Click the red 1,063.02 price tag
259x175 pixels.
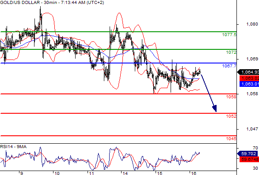coord(249,78)
